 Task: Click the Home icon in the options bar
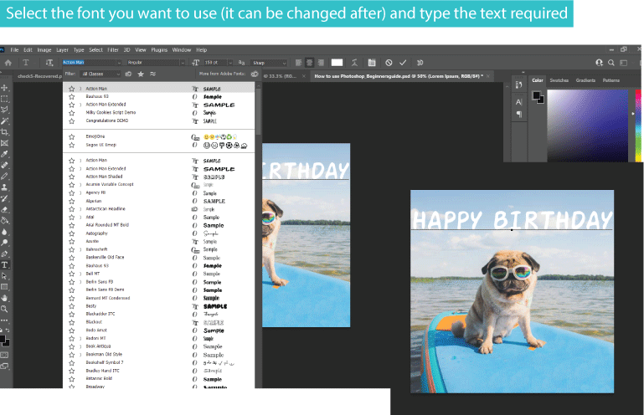pyautogui.click(x=8, y=62)
